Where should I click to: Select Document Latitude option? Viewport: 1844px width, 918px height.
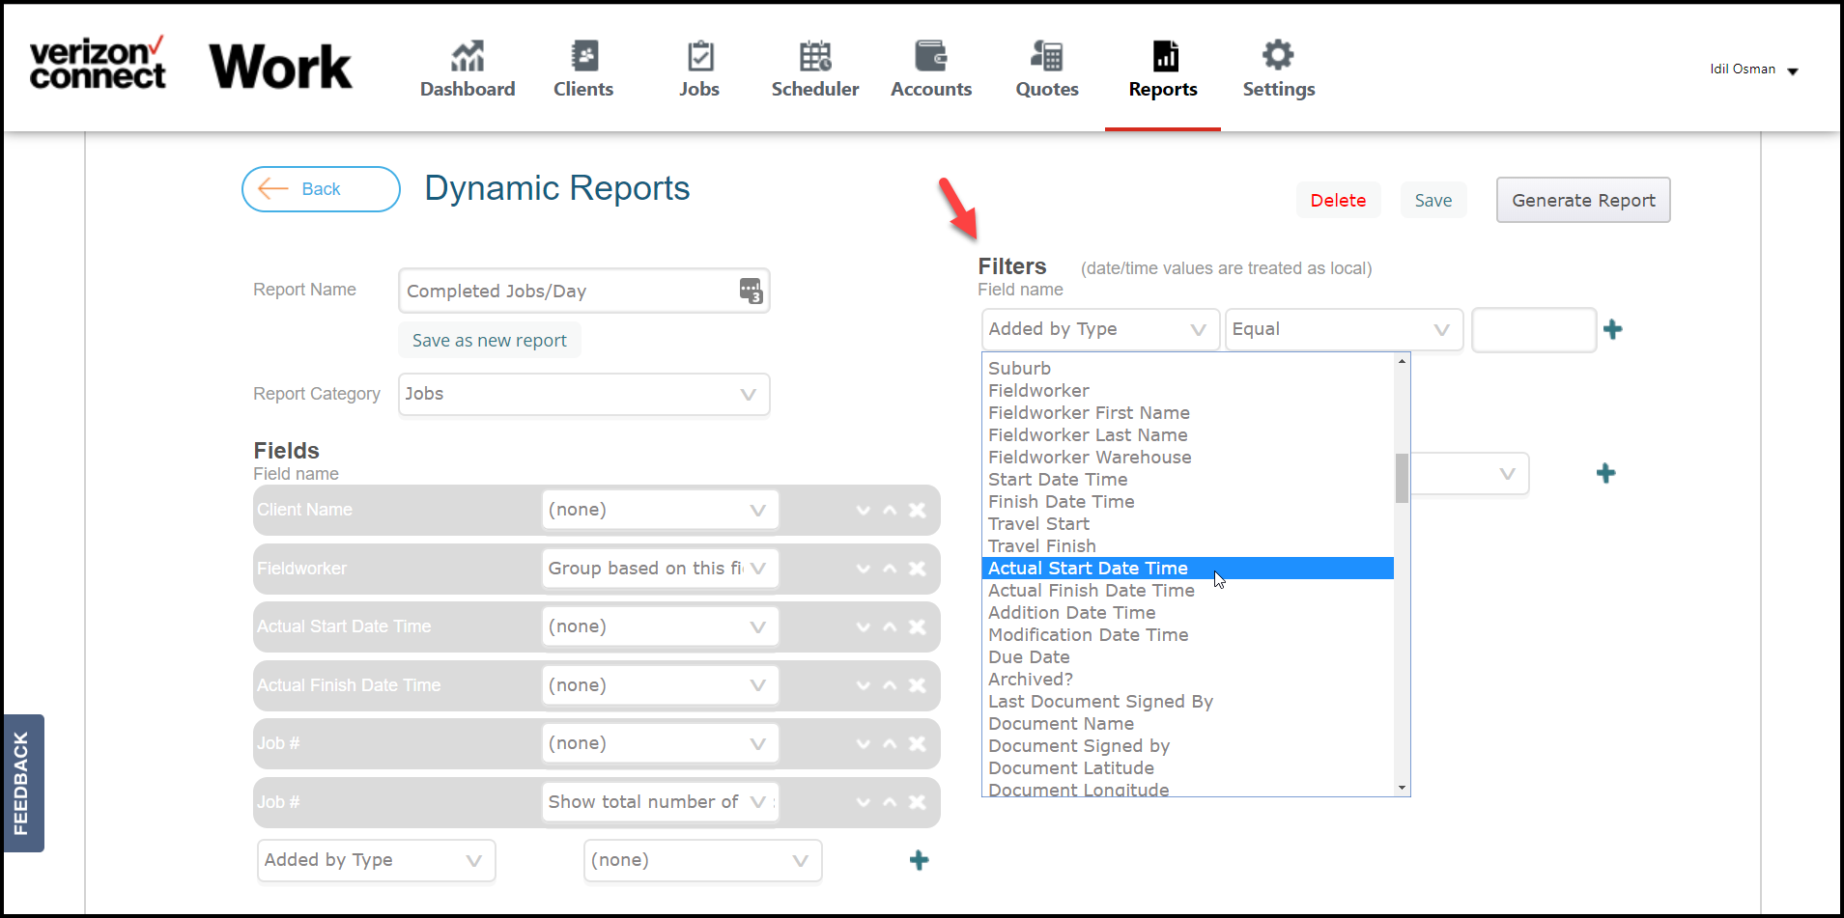point(1187,768)
